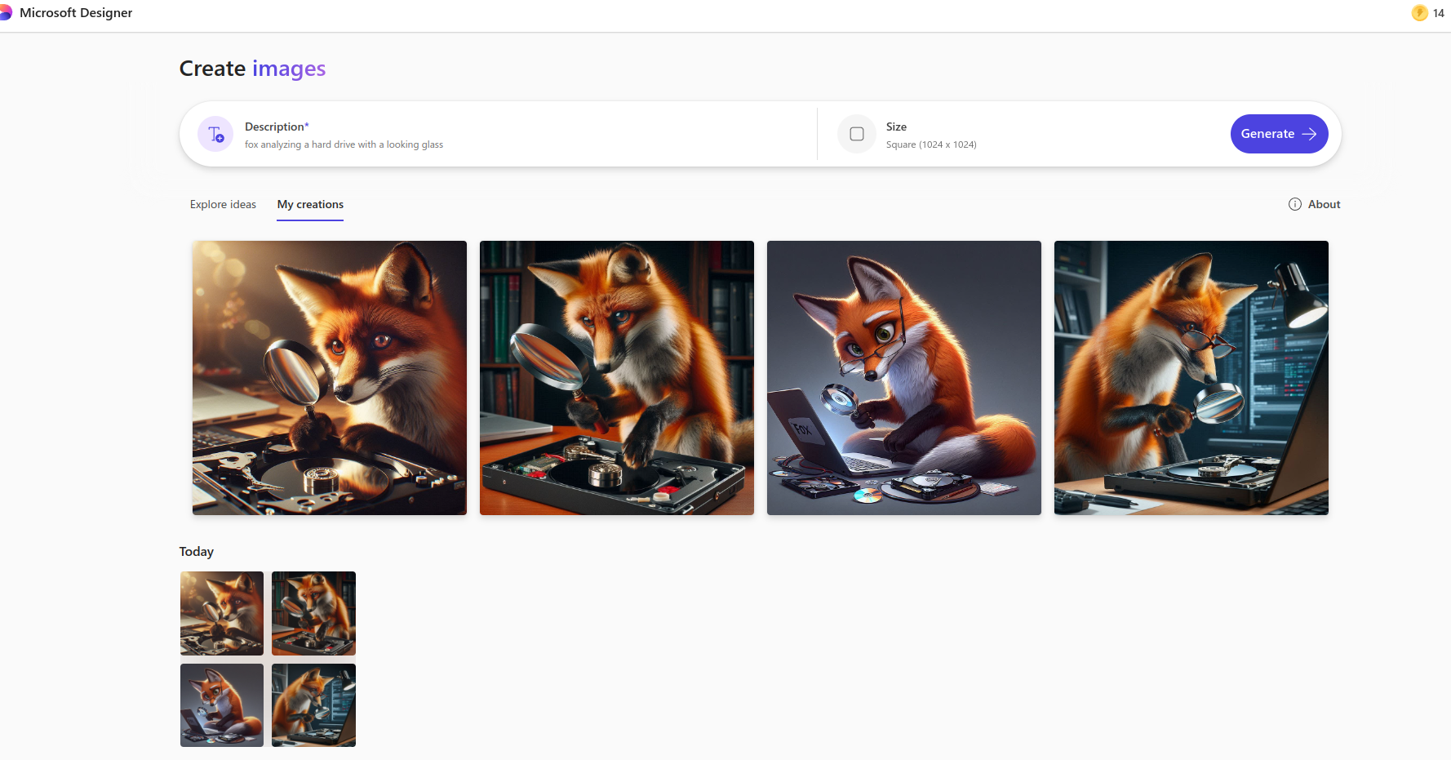
Task: Open large fox image with warm bokeh background
Action: [x=330, y=377]
